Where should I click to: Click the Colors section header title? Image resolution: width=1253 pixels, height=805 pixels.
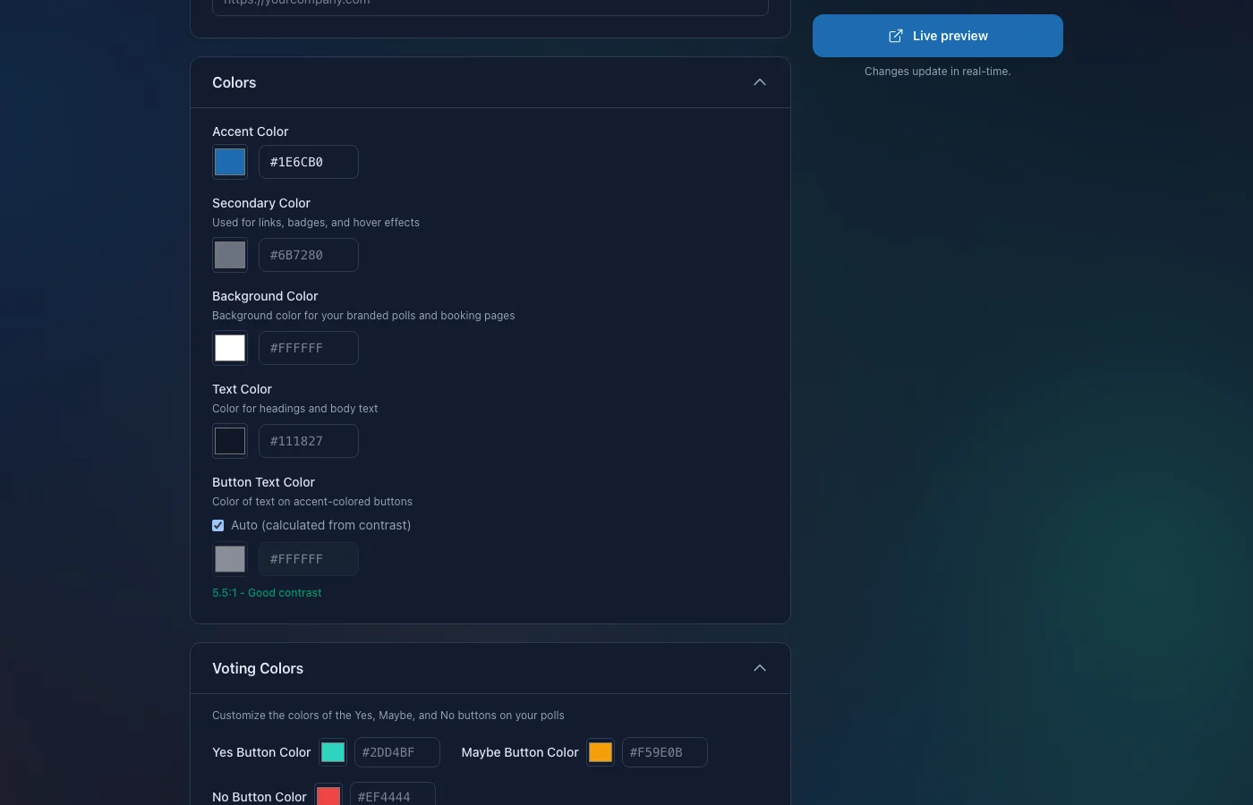[x=234, y=82]
